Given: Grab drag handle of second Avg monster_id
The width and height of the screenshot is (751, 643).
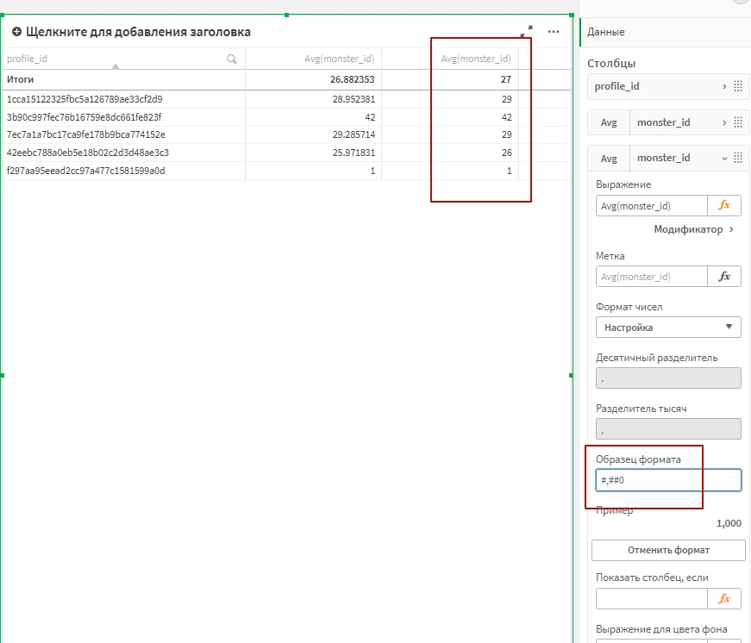Looking at the screenshot, I should 738,158.
